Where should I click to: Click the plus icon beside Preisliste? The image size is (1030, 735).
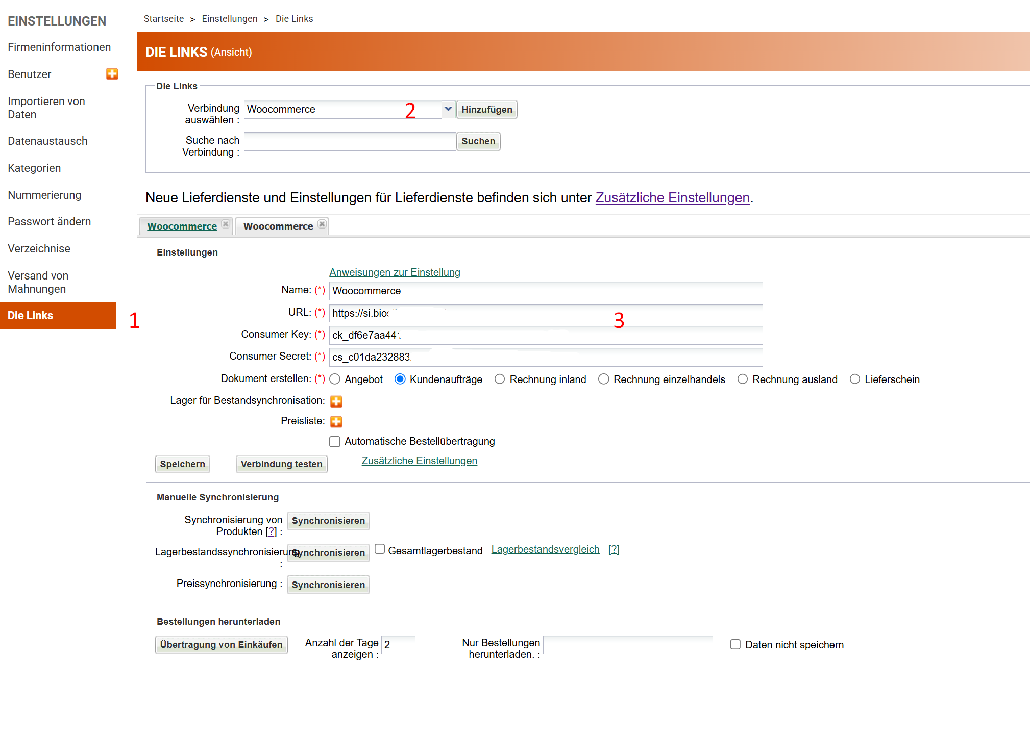point(336,421)
